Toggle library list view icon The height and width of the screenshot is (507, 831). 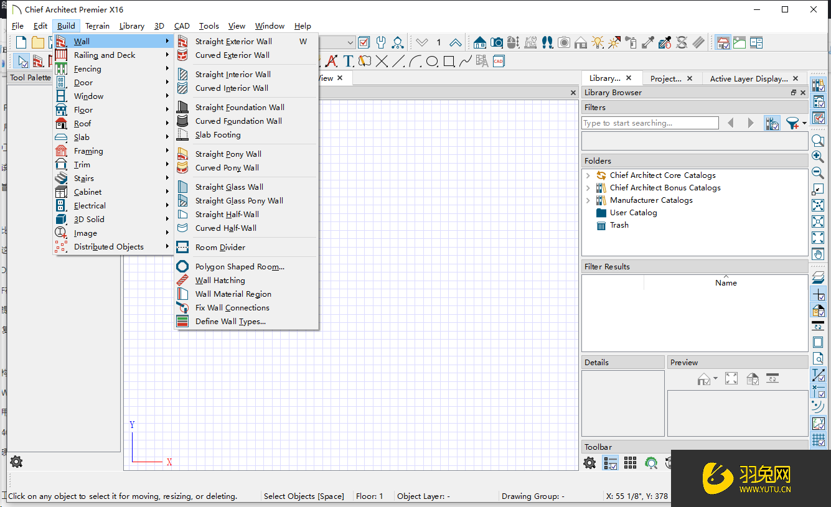point(610,463)
